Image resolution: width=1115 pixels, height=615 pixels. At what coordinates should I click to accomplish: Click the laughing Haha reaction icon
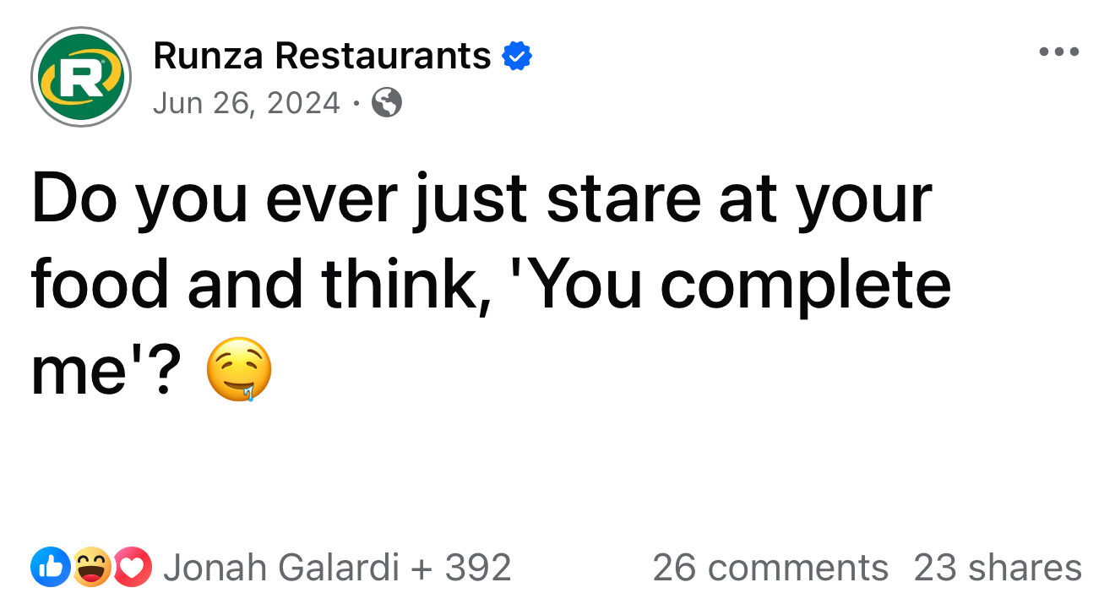point(90,567)
